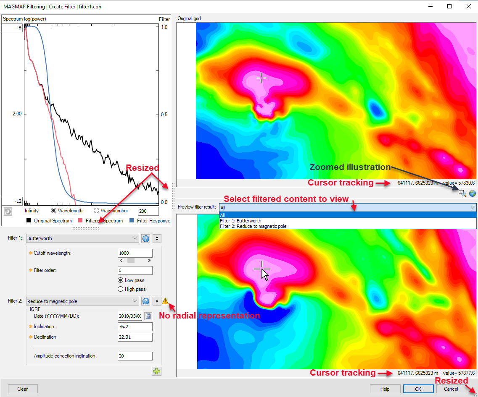Pick 'Filter 1: Butterworth' from preview list
Viewport: 478px width, 397px height.
pos(240,221)
